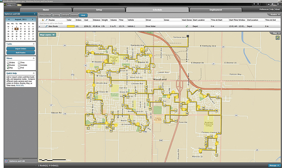Click the depot square marker on map

[x=188, y=36]
